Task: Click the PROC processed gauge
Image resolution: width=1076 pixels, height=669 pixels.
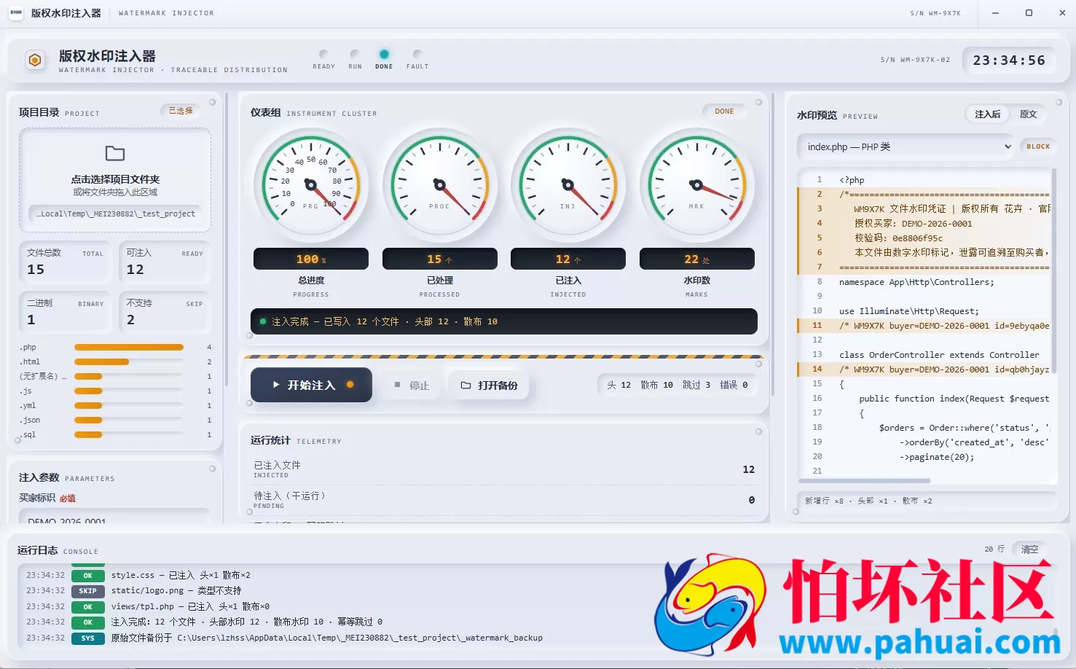Action: click(x=440, y=185)
